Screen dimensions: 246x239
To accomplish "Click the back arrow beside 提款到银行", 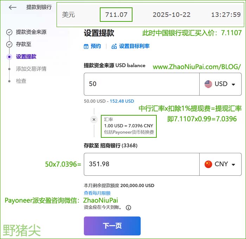I will 13,7.
